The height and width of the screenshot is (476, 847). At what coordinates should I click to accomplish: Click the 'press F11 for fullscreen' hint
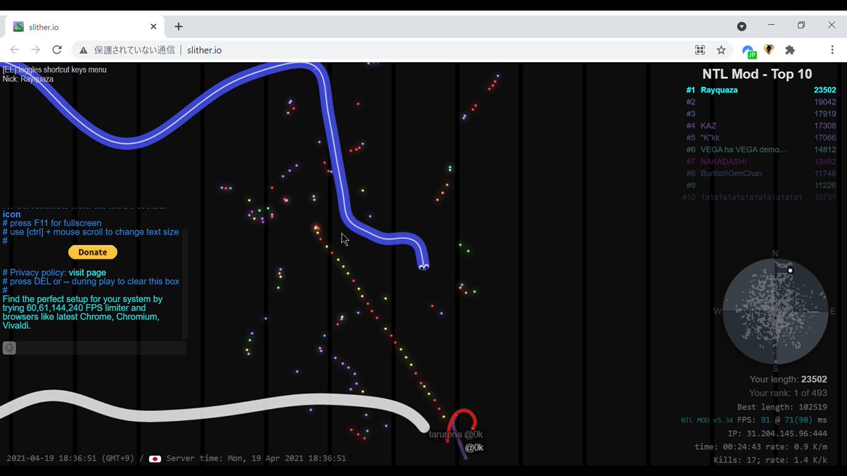(x=52, y=223)
